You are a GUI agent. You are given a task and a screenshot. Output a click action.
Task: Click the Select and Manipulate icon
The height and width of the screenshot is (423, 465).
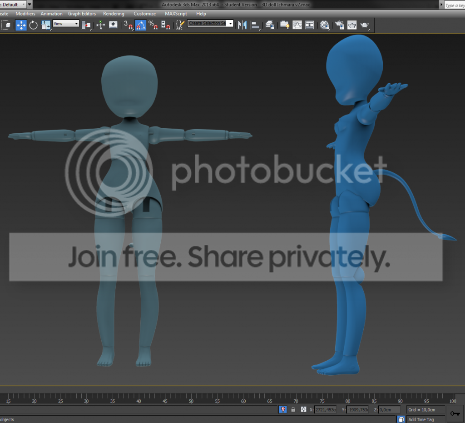pyautogui.click(x=100, y=25)
